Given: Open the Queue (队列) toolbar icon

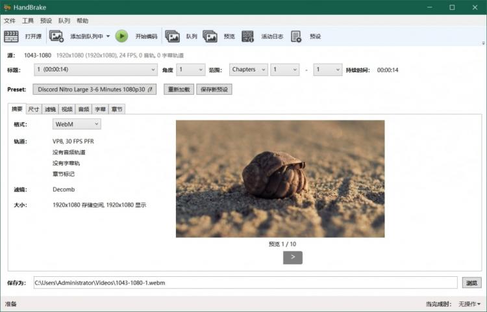Looking at the screenshot, I should coord(172,36).
